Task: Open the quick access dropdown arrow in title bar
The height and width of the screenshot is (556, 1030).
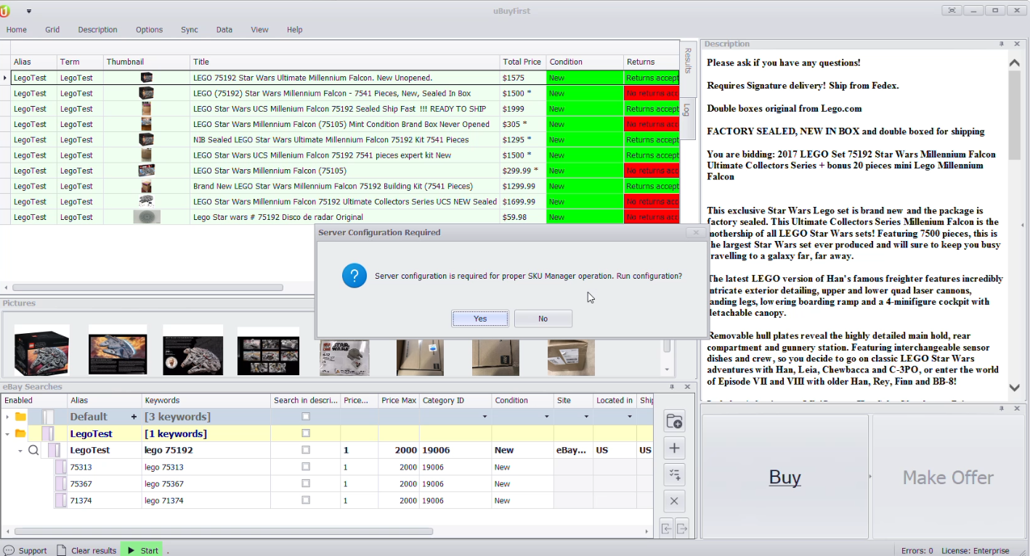Action: click(x=29, y=11)
